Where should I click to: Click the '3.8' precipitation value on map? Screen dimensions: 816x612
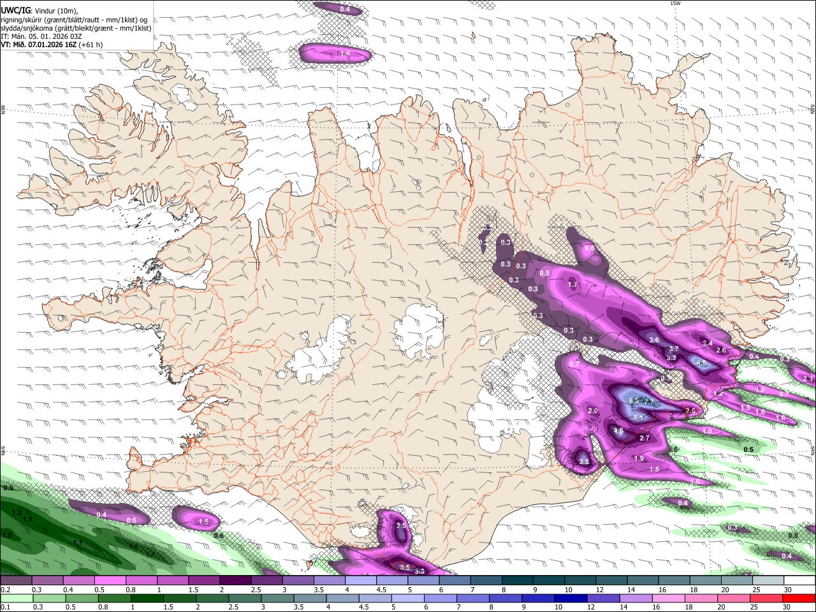[x=583, y=462]
